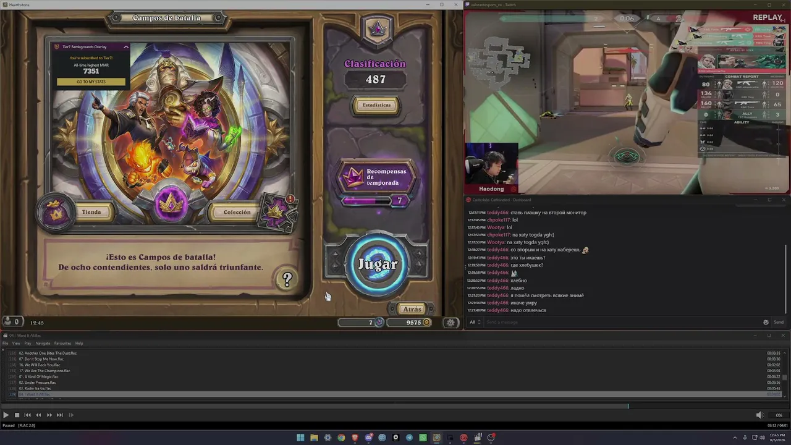
Task: Click the 9575 gold balance
Action: 409,322
